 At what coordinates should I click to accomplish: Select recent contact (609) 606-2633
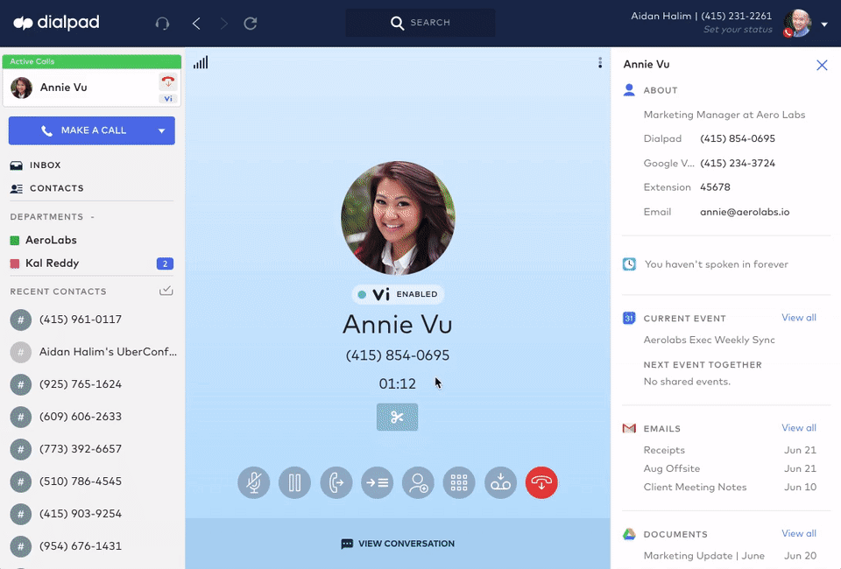coord(92,417)
